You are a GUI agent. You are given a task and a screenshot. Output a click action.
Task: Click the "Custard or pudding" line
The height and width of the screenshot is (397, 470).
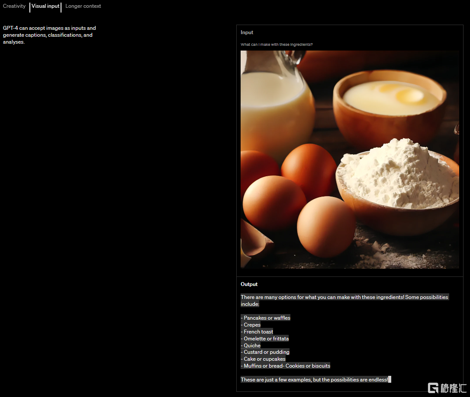click(x=265, y=352)
